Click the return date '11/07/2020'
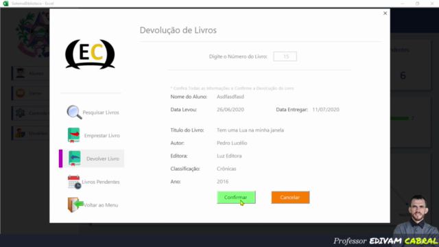 click(x=326, y=110)
